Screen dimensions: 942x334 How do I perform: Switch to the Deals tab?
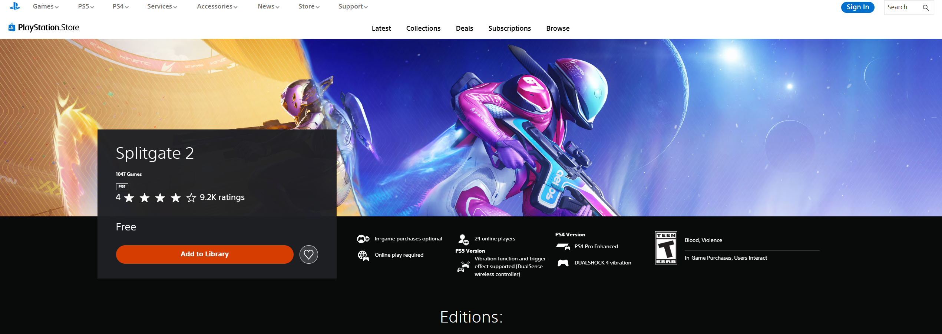pyautogui.click(x=464, y=28)
